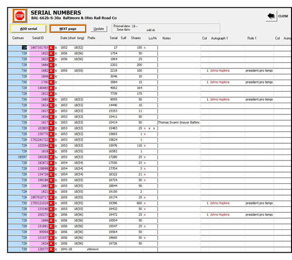Click the Thomas Swann notes cell
Screen dimensions: 292x260
click(x=178, y=122)
